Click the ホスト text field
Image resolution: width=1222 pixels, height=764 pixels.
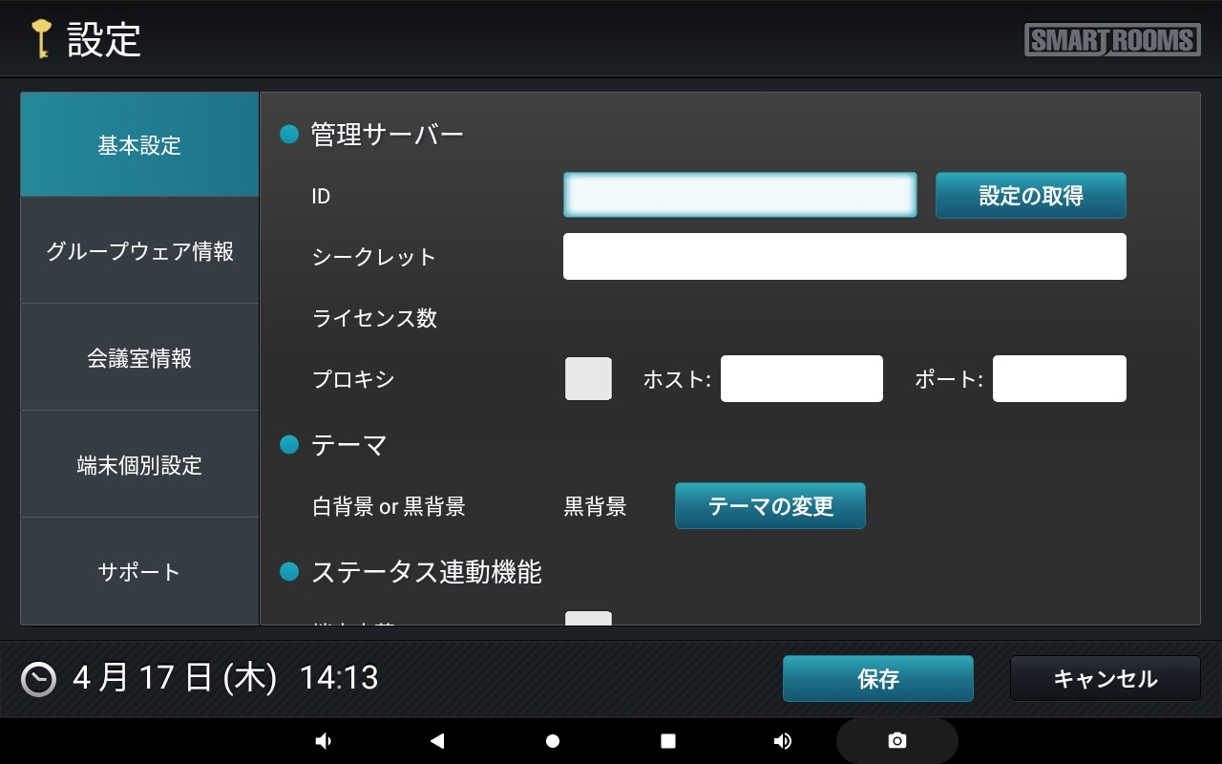click(x=801, y=379)
